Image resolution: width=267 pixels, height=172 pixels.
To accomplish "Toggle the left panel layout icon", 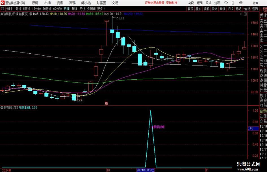I will (2, 8).
